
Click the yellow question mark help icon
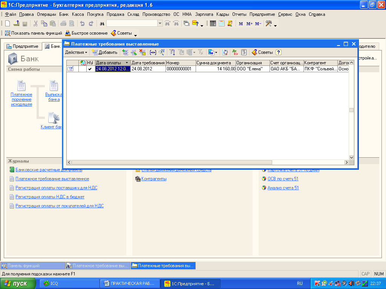click(279, 52)
